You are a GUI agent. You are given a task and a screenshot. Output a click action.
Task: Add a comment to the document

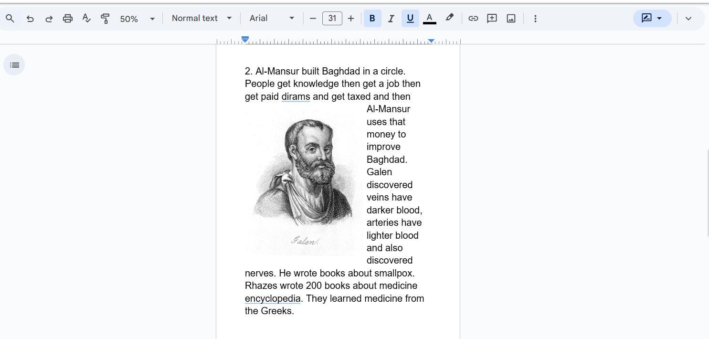pos(492,19)
